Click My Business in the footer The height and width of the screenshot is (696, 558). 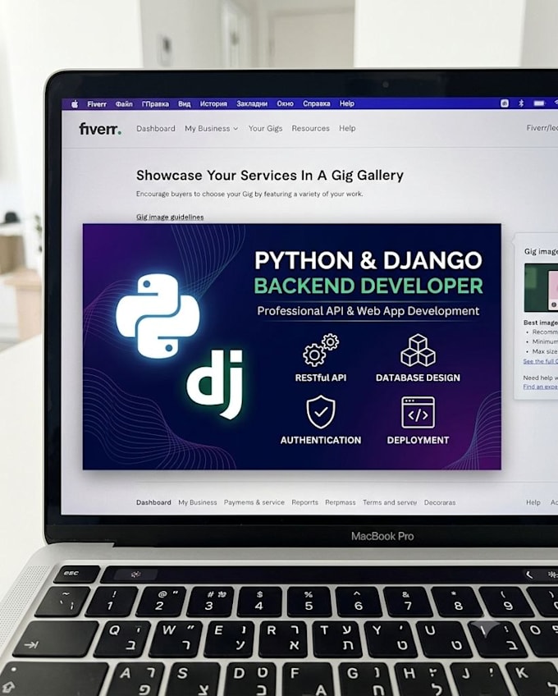pyautogui.click(x=198, y=502)
